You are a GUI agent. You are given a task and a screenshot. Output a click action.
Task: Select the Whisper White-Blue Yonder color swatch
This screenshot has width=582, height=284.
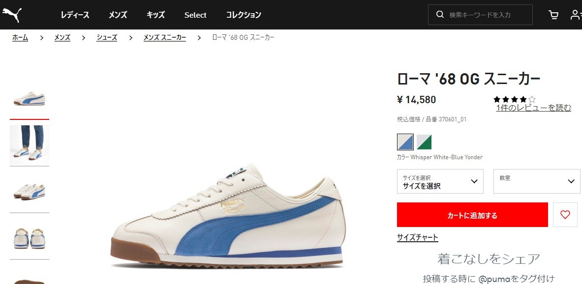[404, 142]
